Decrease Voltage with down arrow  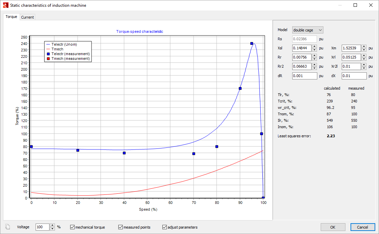tap(53, 229)
